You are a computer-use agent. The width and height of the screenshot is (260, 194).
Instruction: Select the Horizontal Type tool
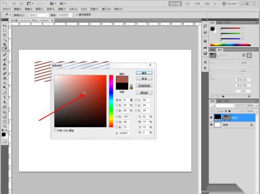(5, 98)
